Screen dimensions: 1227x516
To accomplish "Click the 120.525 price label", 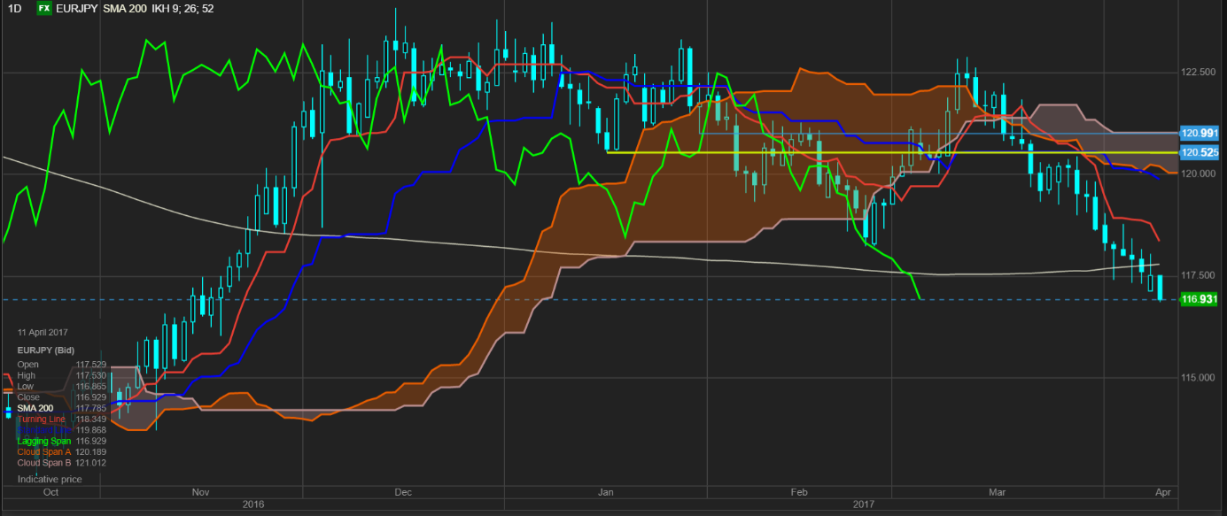I will [x=1199, y=152].
